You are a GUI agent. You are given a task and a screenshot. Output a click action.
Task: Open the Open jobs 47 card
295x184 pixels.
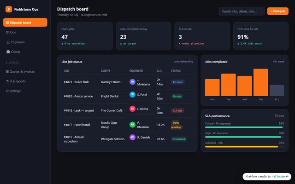85,36
